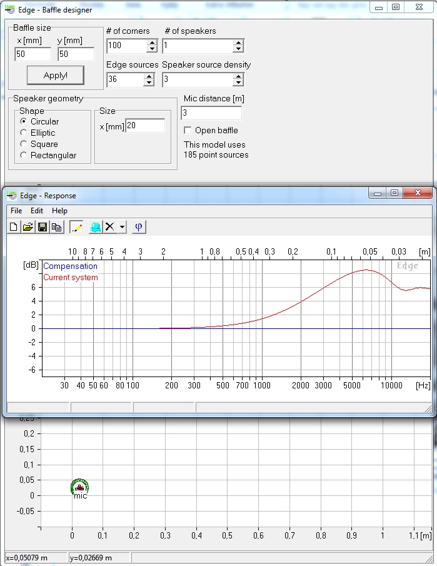The height and width of the screenshot is (566, 437).
Task: Click the Mic distance input field
Action: [211, 113]
